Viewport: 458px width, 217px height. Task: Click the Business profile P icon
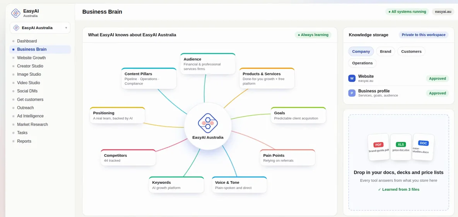[x=352, y=93]
